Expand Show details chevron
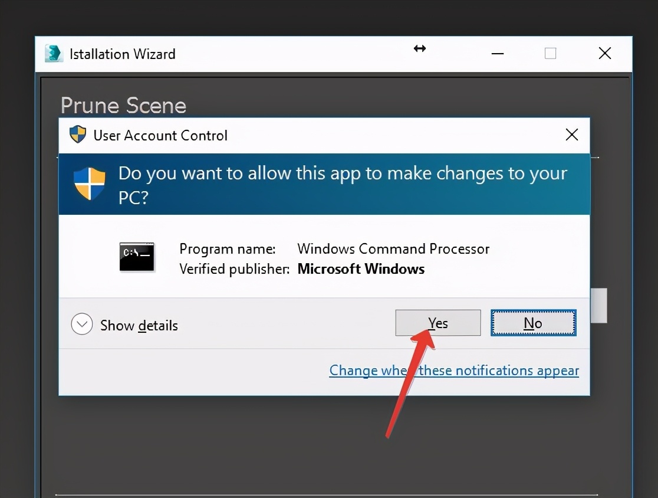 point(82,324)
